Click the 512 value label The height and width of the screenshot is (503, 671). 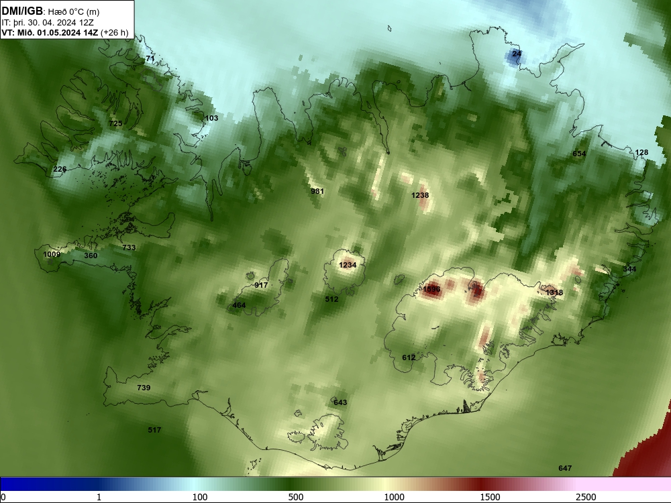(331, 299)
